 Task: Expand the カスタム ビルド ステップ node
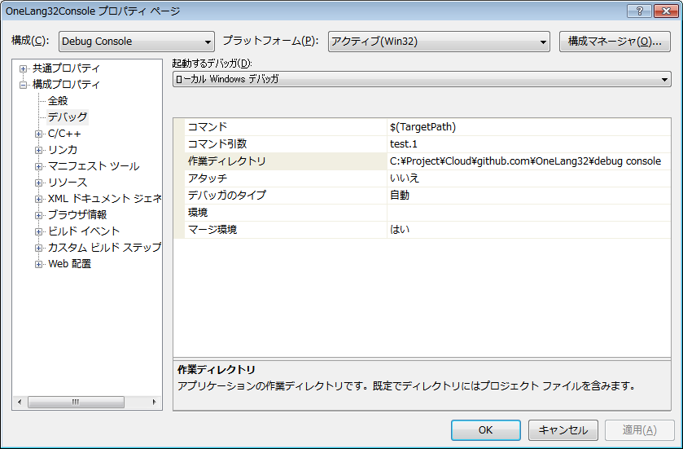pyautogui.click(x=39, y=248)
